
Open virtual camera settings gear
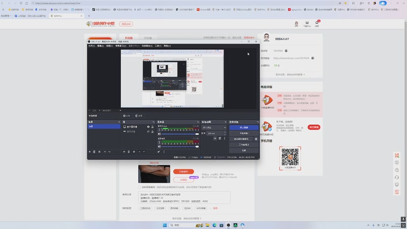[256, 139]
